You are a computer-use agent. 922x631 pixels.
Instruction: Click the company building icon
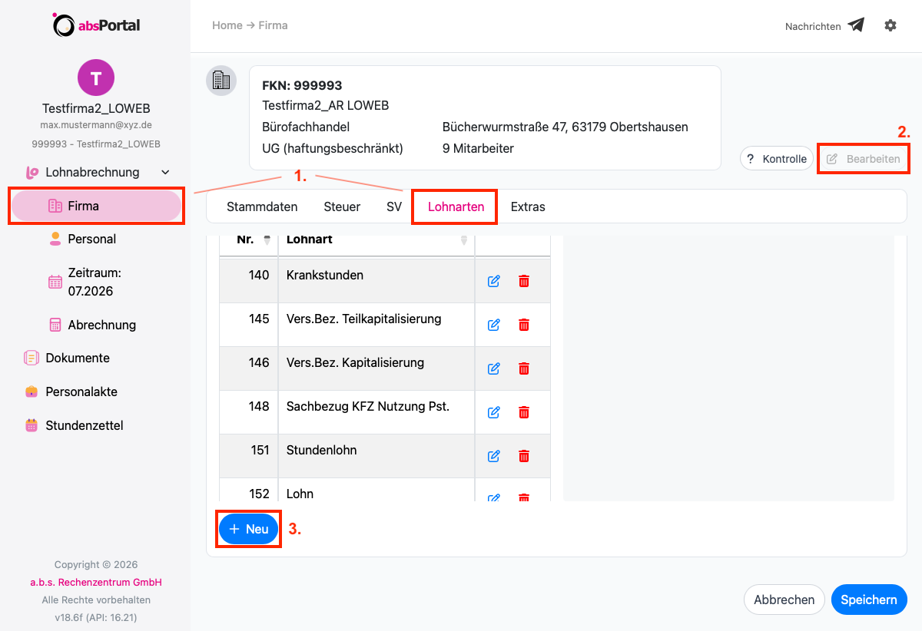(221, 80)
